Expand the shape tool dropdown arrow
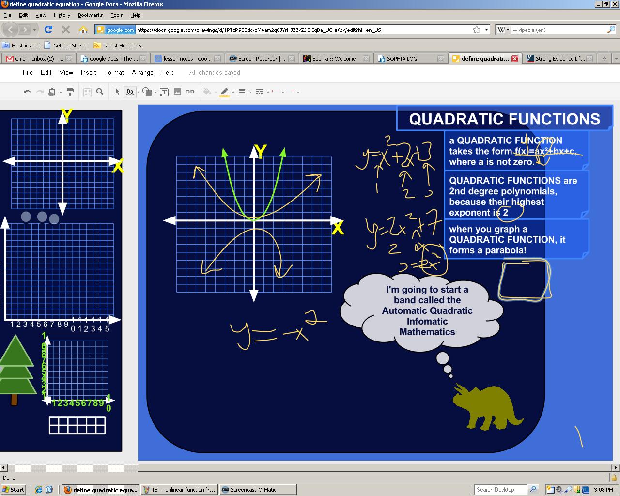The width and height of the screenshot is (620, 496). click(x=155, y=92)
